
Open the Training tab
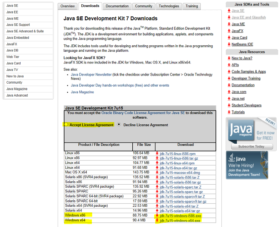point(192,6)
